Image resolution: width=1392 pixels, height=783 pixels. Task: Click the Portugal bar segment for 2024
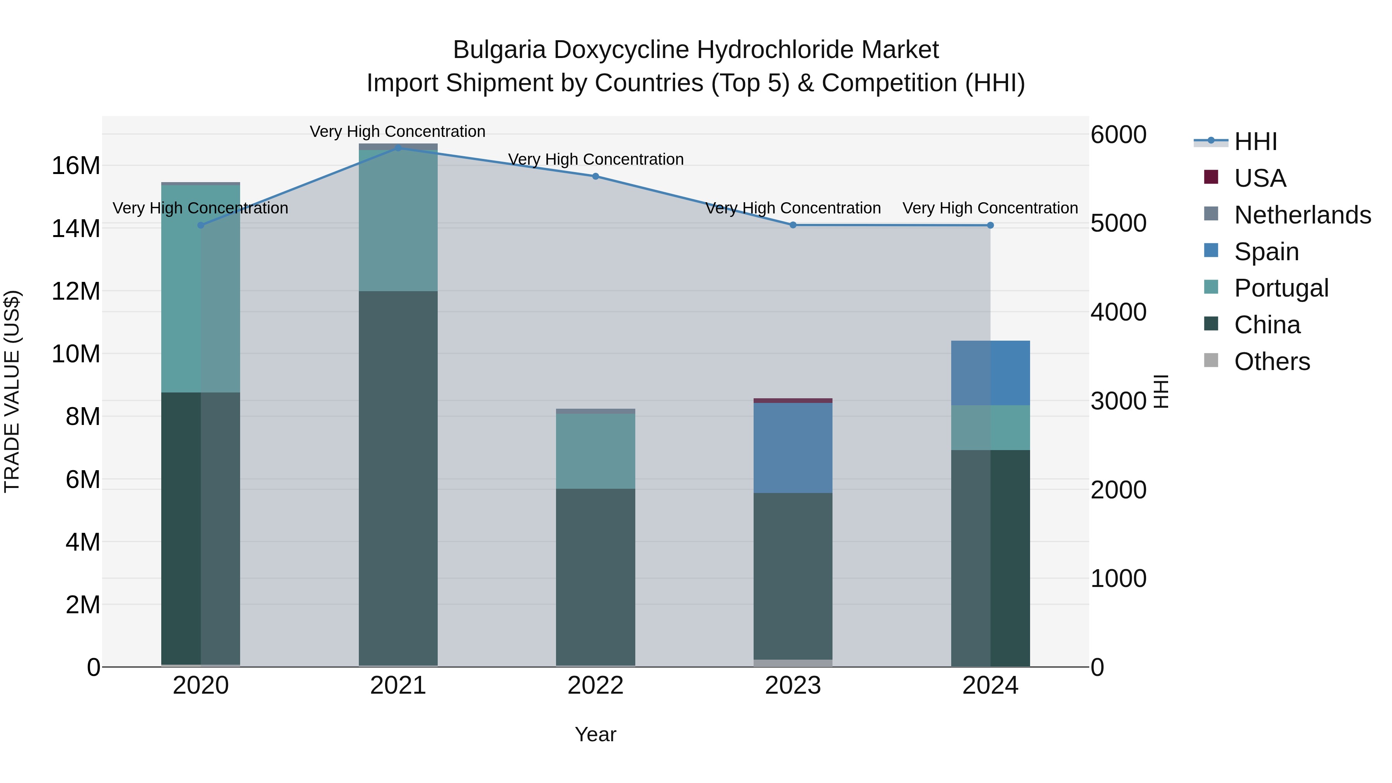(x=991, y=427)
